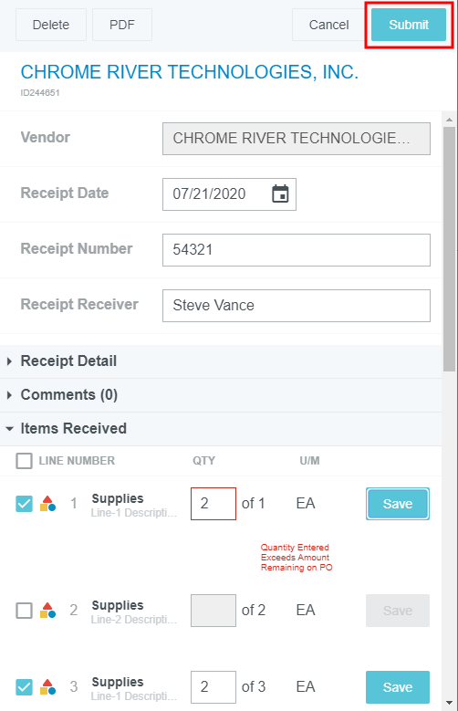The height and width of the screenshot is (711, 458).
Task: Save line 1 Supplies quantity
Action: 398,504
